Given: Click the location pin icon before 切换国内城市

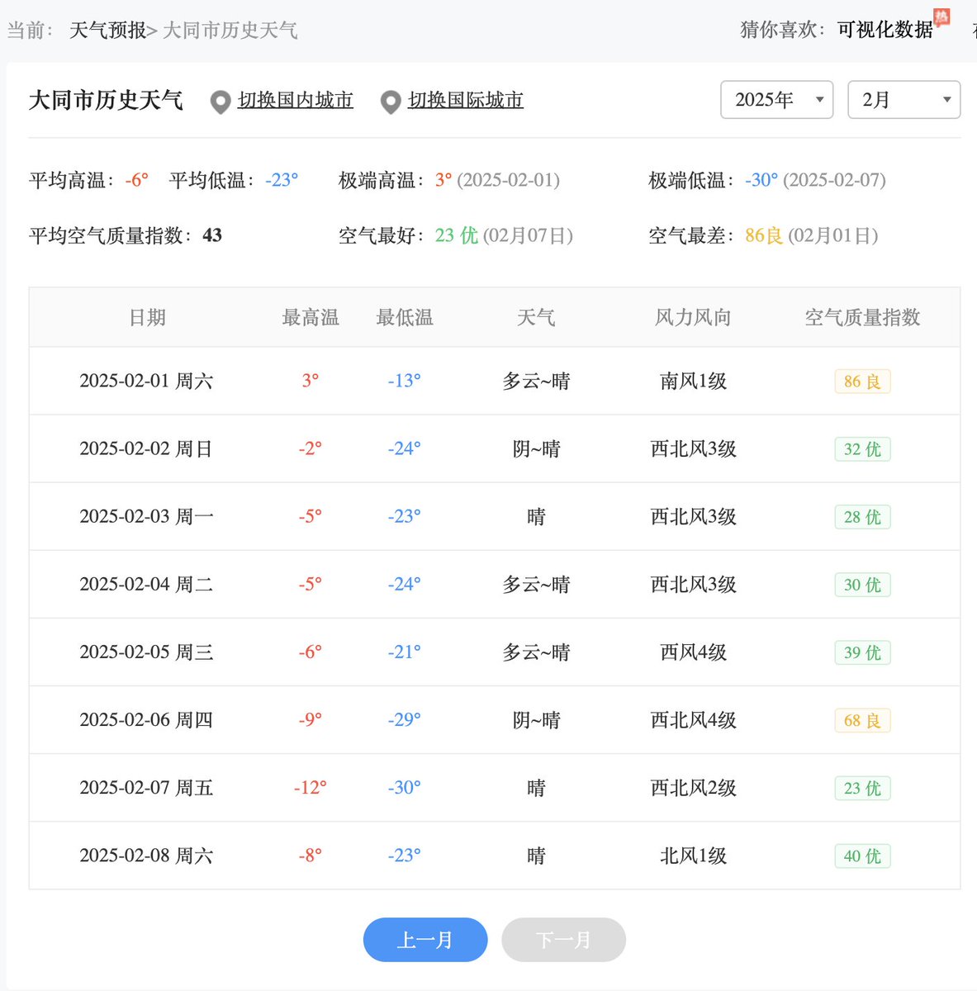Looking at the screenshot, I should 220,102.
